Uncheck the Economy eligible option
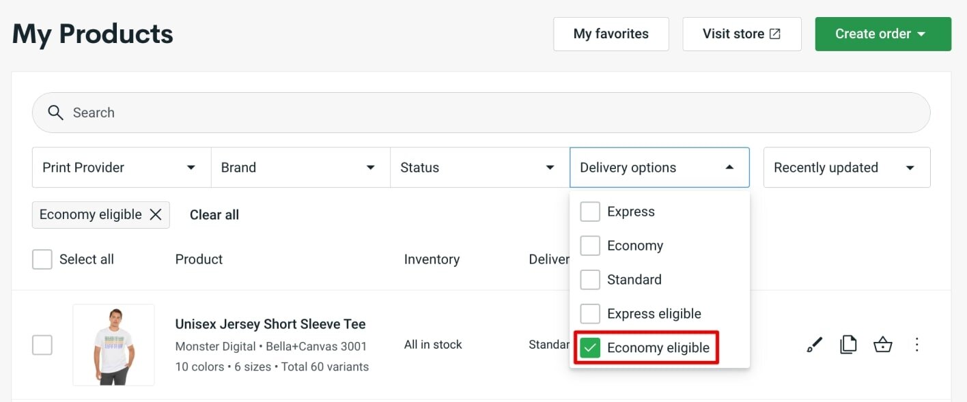967x402 pixels. click(x=590, y=348)
